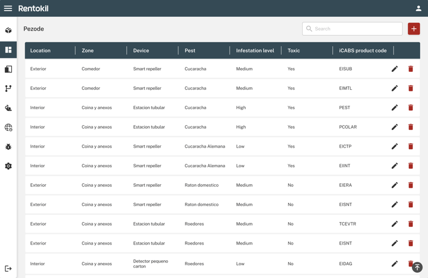Click the logout icon in sidebar
The image size is (428, 278).
click(x=8, y=269)
